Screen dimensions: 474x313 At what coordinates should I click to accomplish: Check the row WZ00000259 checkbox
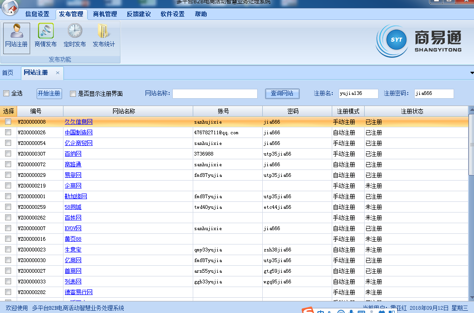pos(8,207)
